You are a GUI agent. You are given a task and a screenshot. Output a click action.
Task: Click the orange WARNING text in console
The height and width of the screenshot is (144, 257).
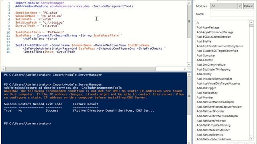pyautogui.click(x=94, y=94)
